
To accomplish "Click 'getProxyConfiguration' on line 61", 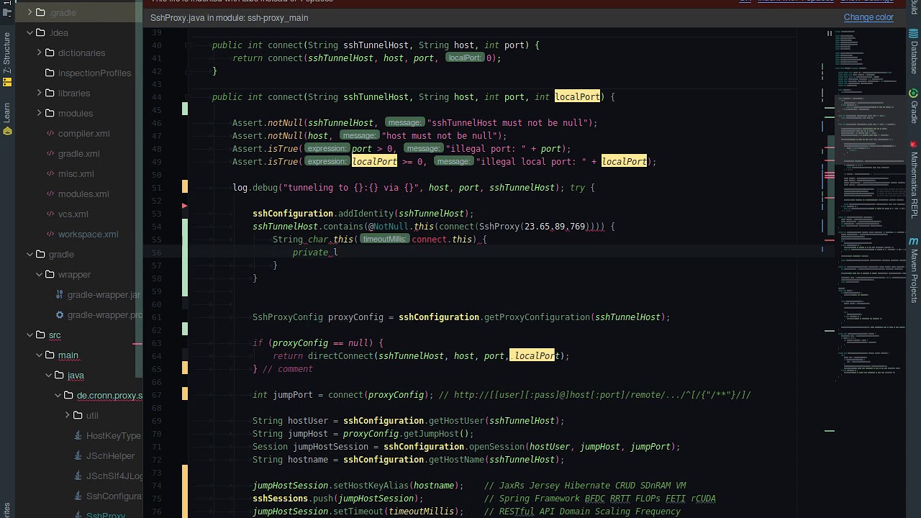I will (537, 317).
